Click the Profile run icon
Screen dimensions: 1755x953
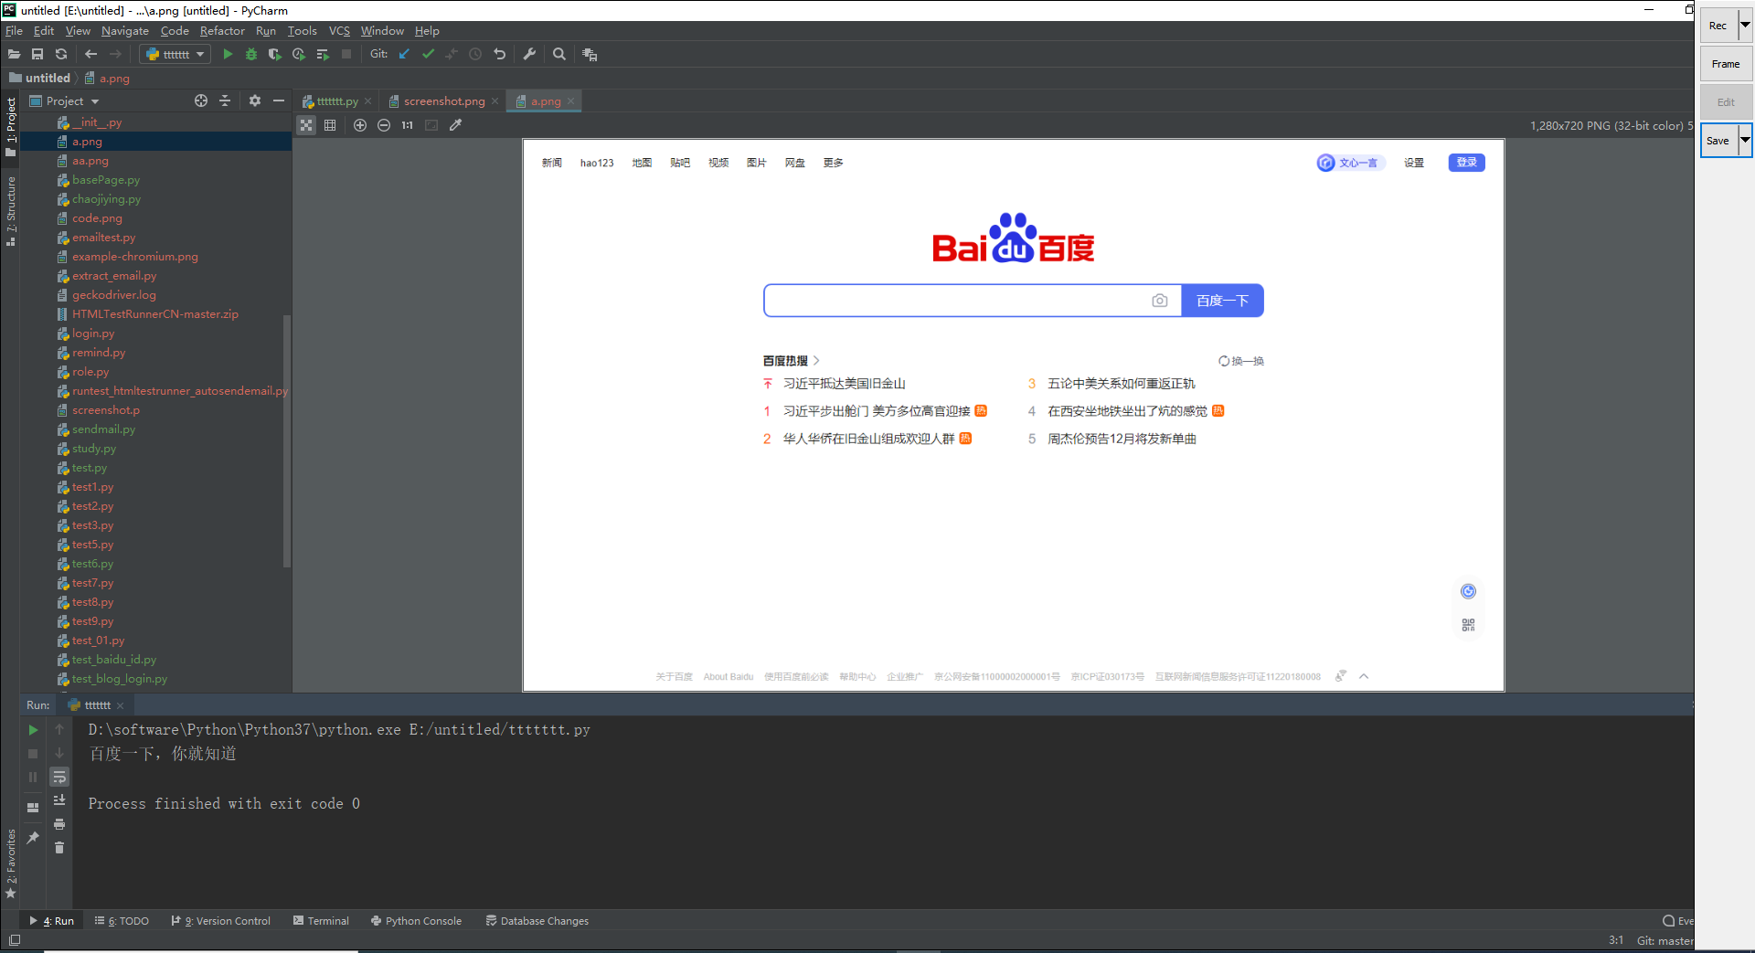click(x=298, y=55)
